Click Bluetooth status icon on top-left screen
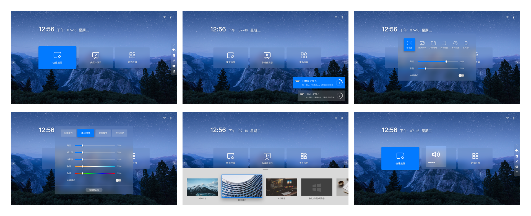This screenshot has height=216, width=531. 171,17
